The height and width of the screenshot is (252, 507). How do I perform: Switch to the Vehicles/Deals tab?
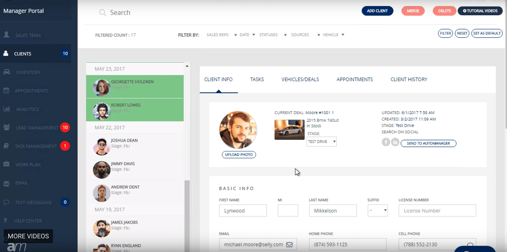tap(300, 79)
